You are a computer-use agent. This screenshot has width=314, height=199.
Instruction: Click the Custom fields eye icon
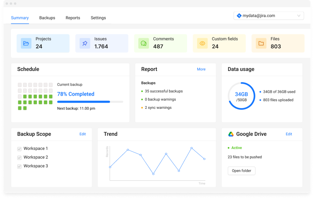click(x=202, y=43)
